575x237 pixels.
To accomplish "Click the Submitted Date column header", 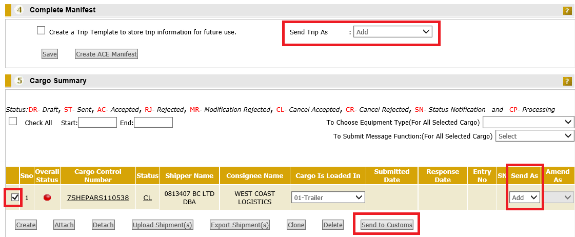I will coord(392,176).
